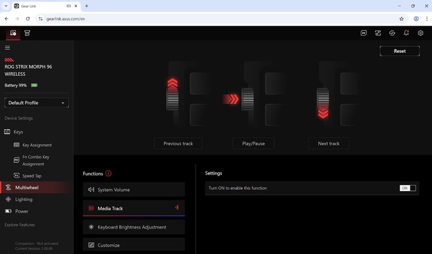Click ROG STRIX MORPH 96 WIRELESS device name

pyautogui.click(x=28, y=71)
